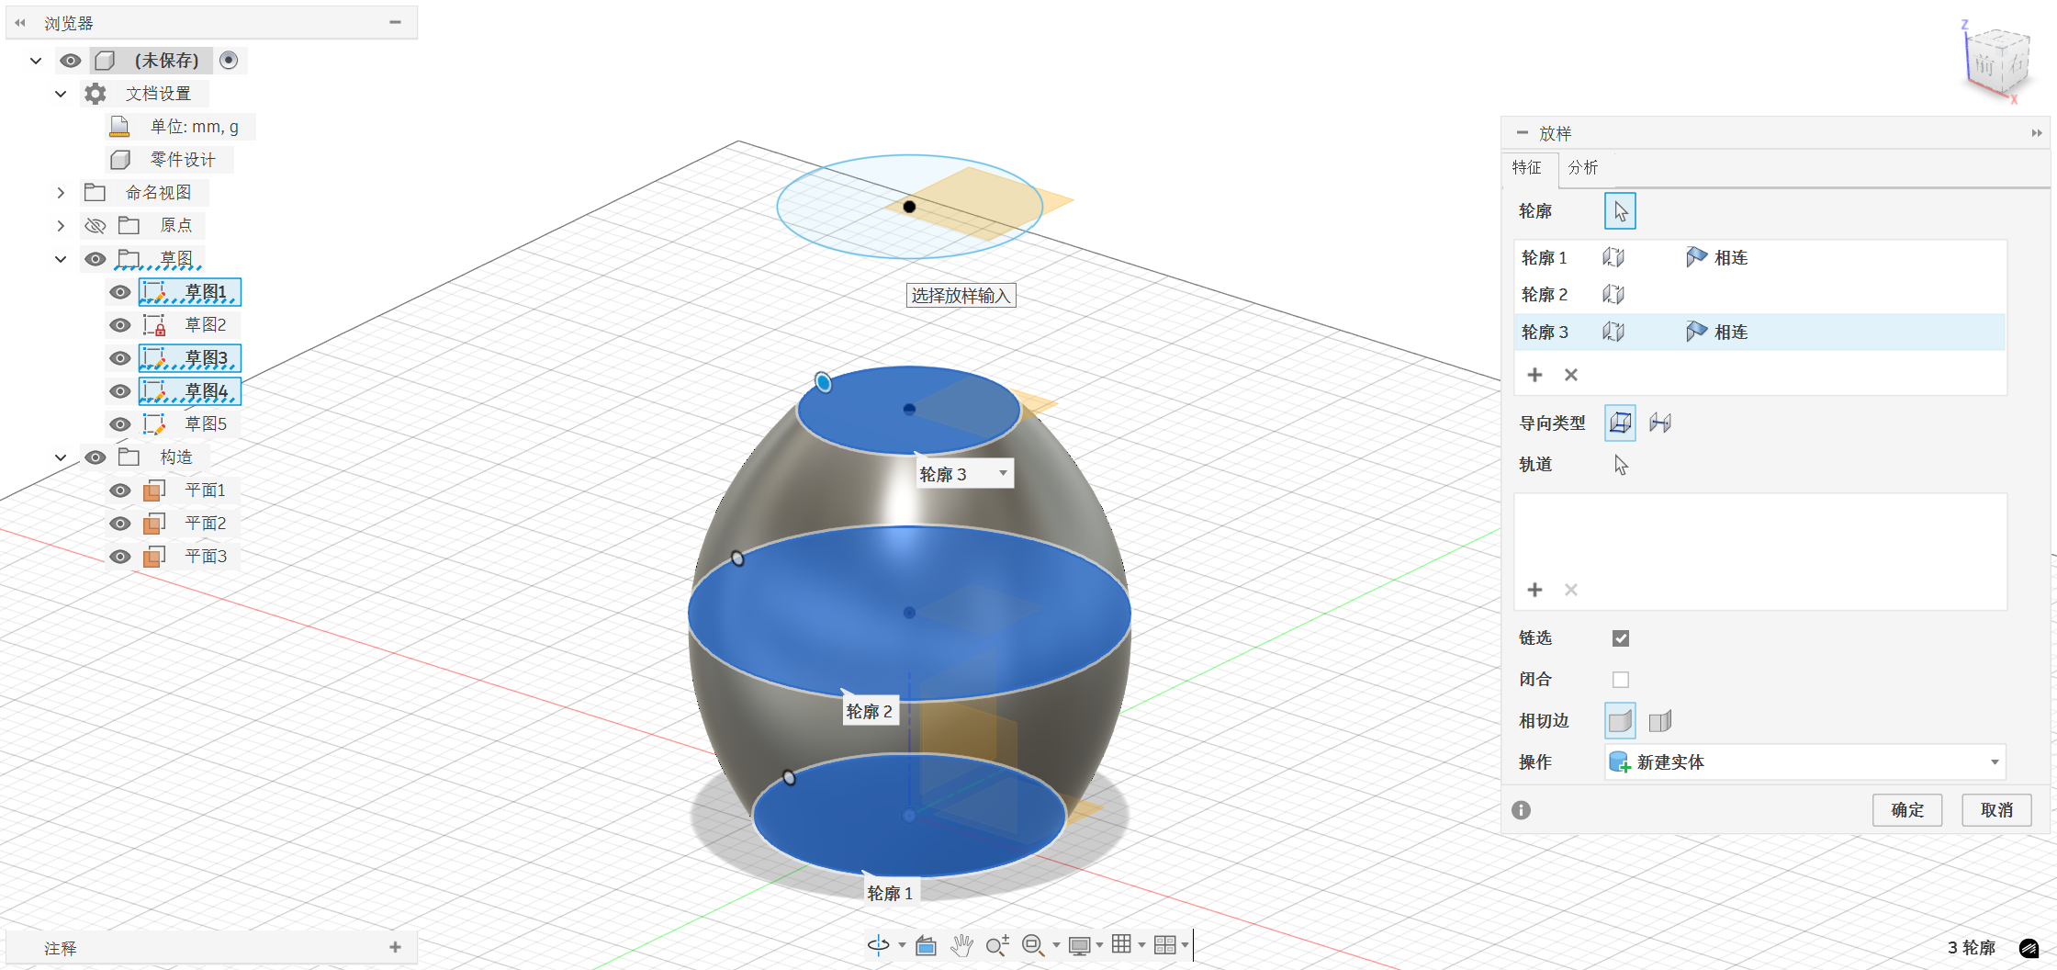Click the 轨道 selection cursor

click(x=1621, y=465)
